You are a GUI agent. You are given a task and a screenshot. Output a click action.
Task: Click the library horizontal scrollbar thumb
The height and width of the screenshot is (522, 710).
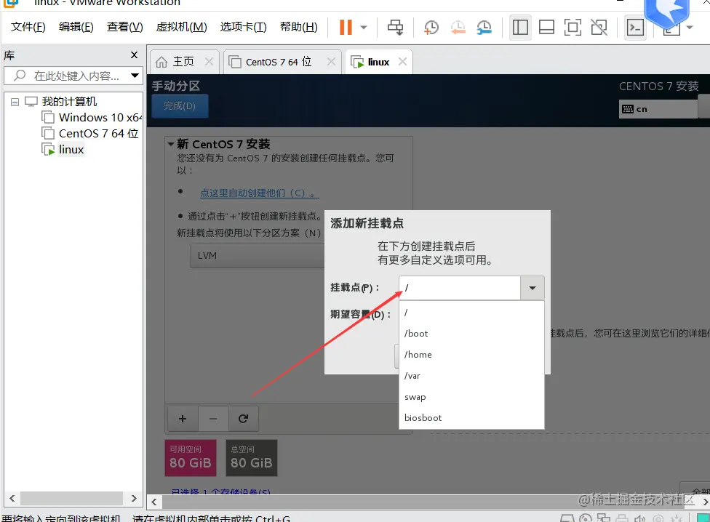coord(71,499)
